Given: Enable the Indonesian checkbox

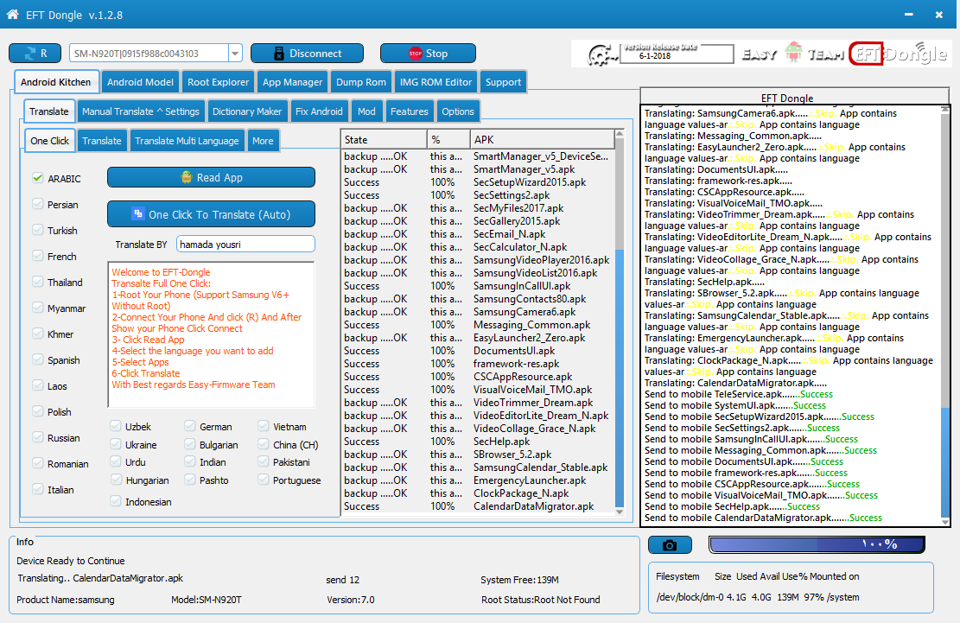Looking at the screenshot, I should click(116, 501).
